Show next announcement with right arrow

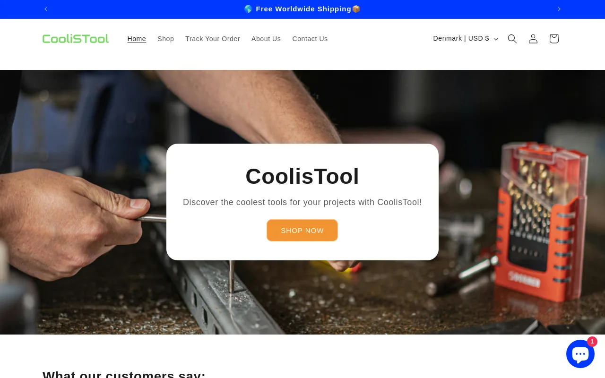tap(559, 9)
